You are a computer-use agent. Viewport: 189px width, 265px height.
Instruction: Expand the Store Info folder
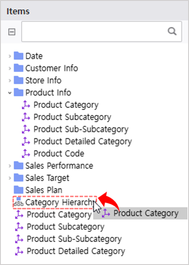point(10,80)
